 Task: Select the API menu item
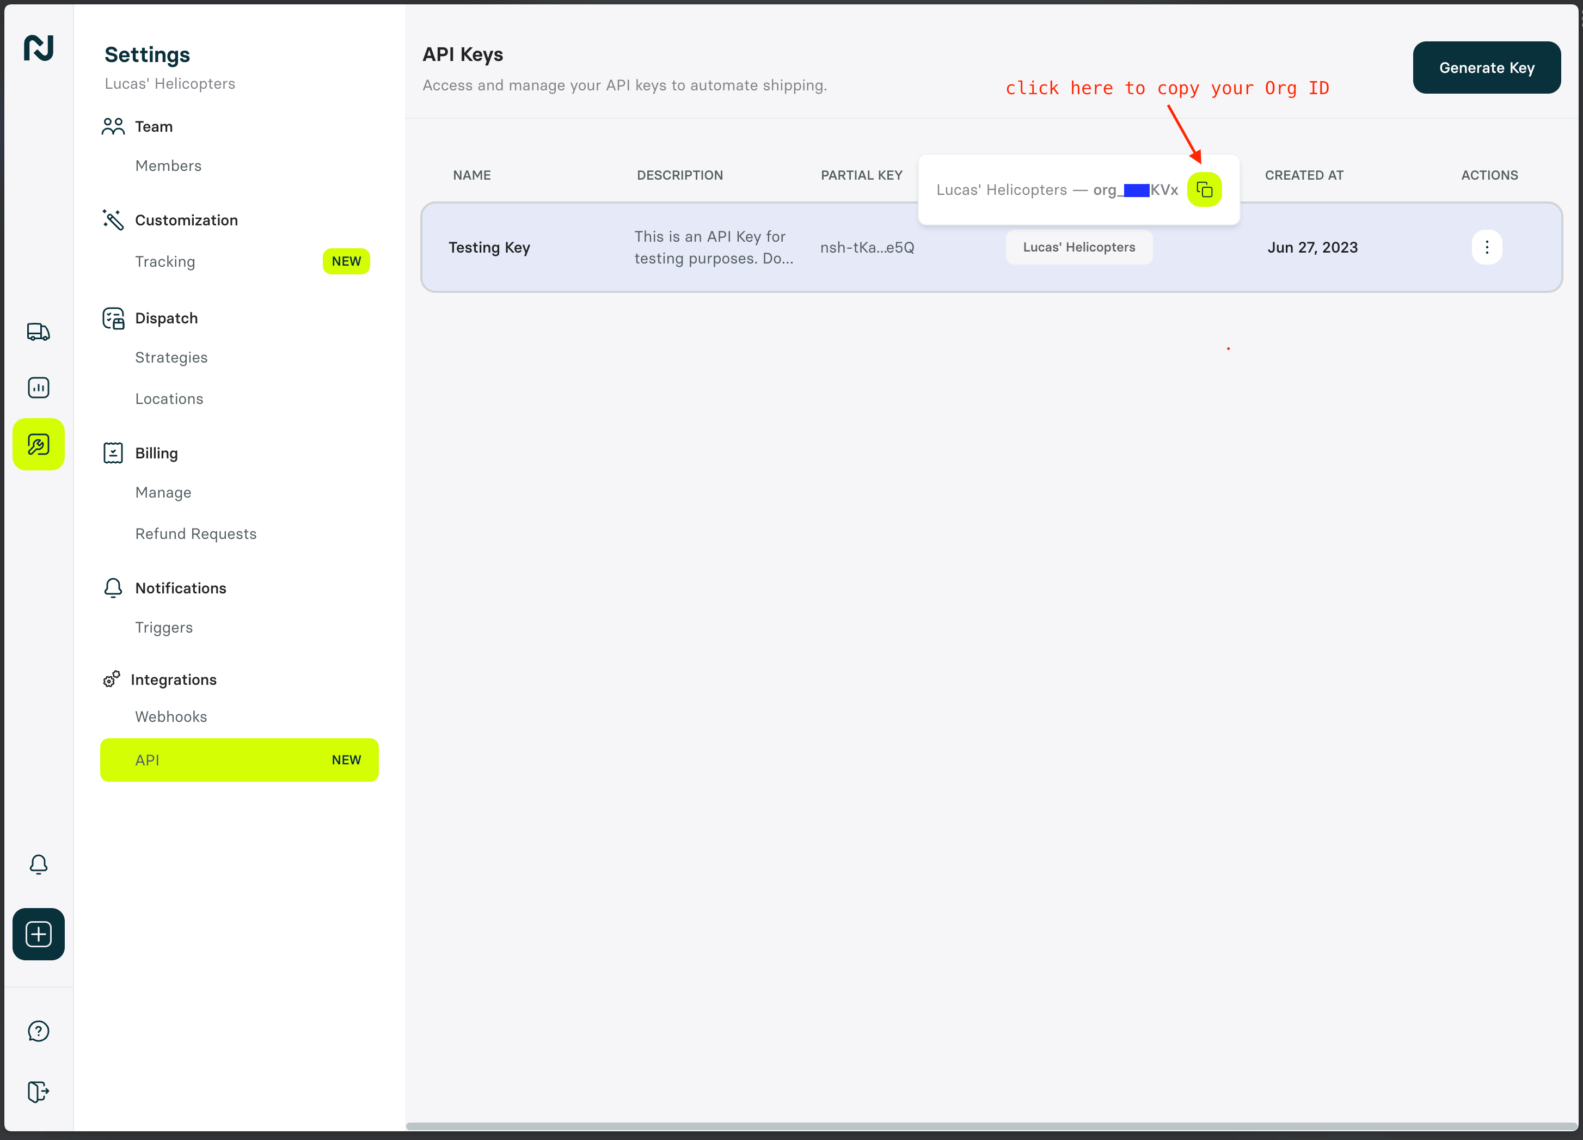point(240,759)
